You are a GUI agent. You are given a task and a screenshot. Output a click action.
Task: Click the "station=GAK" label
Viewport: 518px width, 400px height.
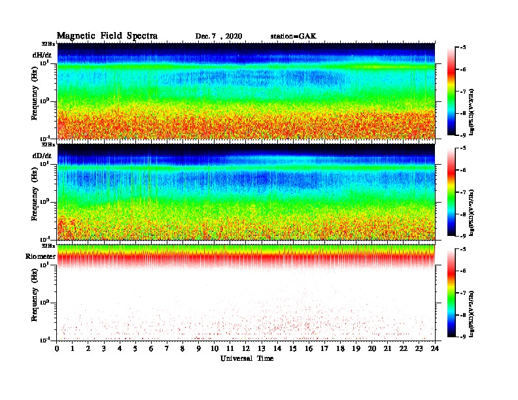(x=294, y=36)
